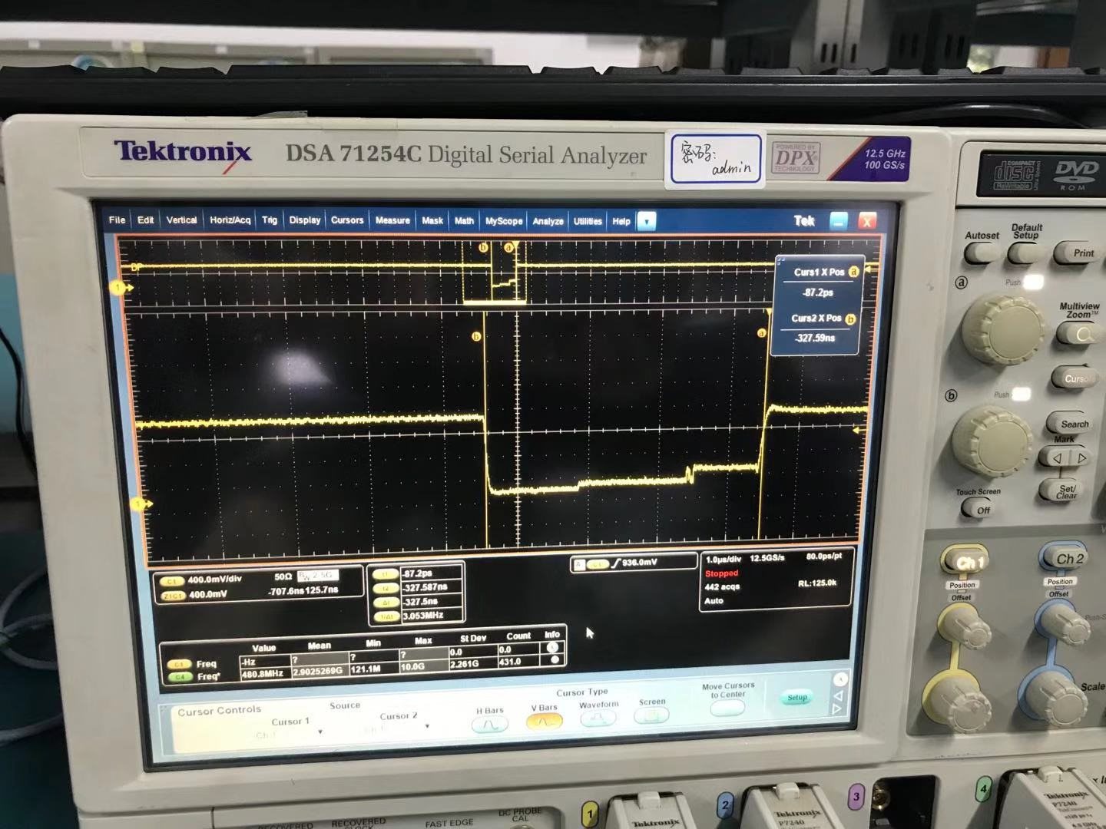Open the Trig menu
The width and height of the screenshot is (1106, 829).
click(x=269, y=220)
